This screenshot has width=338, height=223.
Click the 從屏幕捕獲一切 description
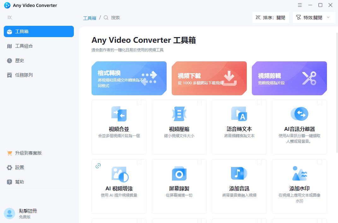pyautogui.click(x=179, y=195)
